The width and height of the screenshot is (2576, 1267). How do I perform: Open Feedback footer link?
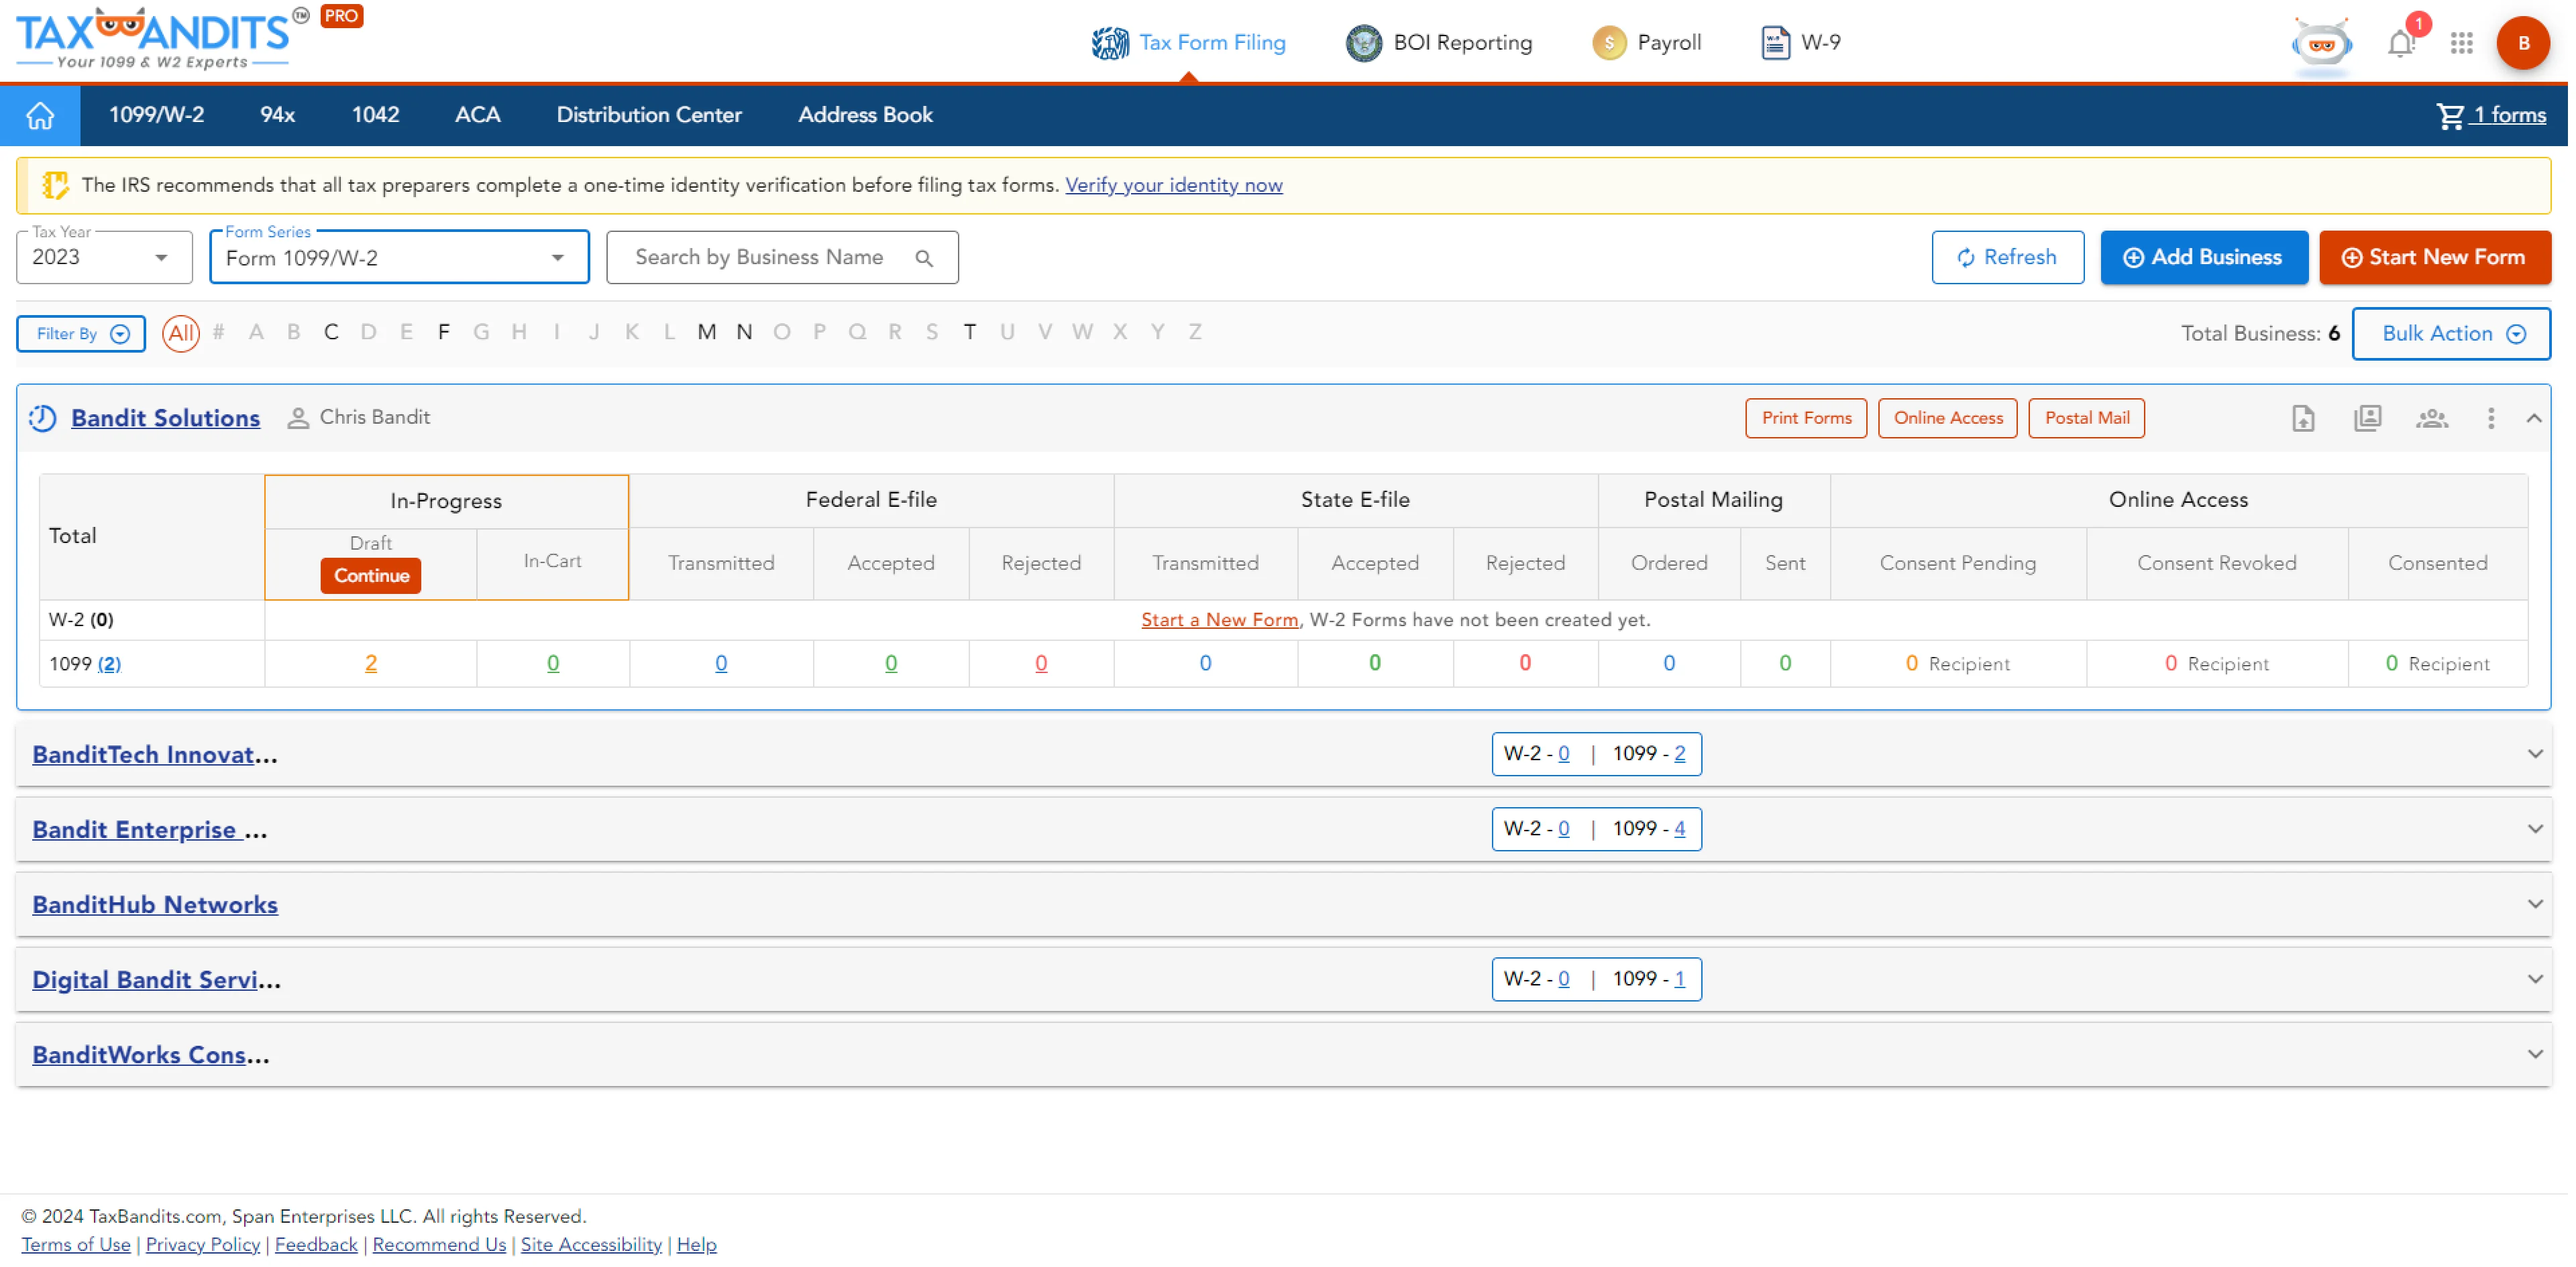point(316,1244)
